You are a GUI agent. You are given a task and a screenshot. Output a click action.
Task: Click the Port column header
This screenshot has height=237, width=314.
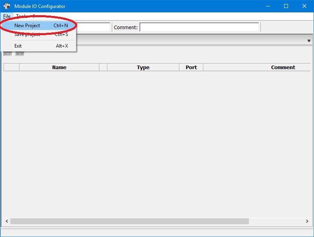coord(191,67)
